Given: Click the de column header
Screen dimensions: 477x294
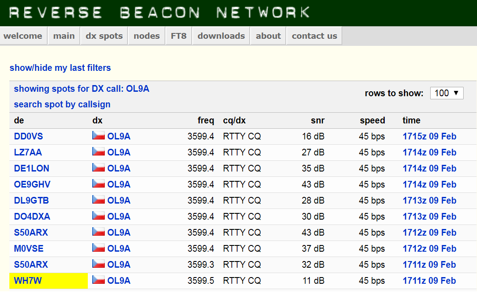Looking at the screenshot, I should tap(19, 120).
